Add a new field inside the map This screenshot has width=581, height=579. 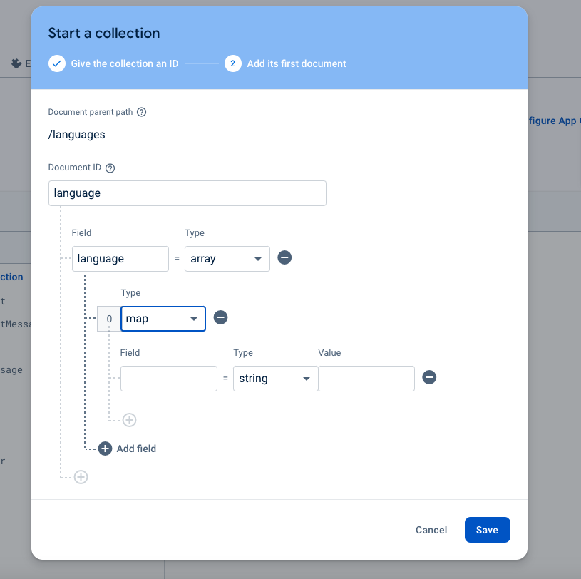[129, 420]
